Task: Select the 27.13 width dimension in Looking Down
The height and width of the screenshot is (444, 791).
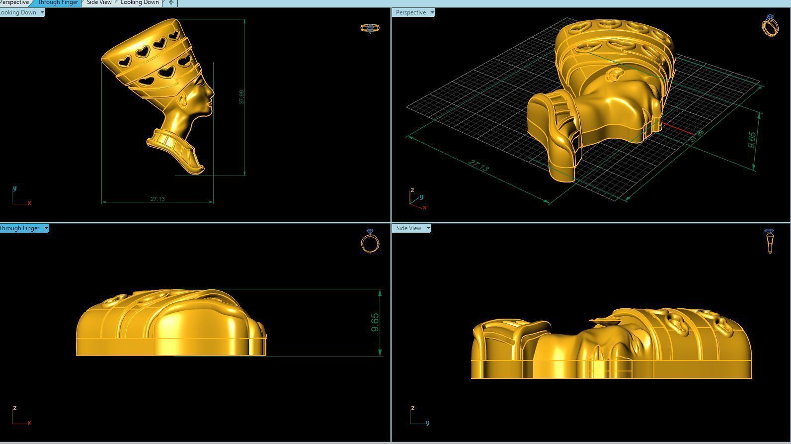Action: point(158,199)
